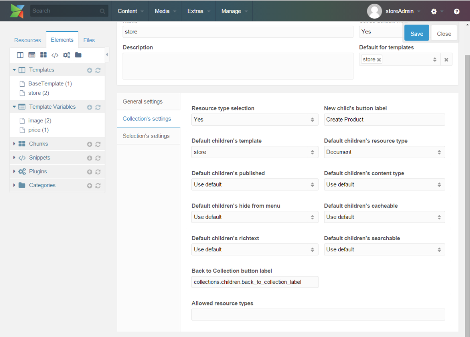Refresh the Snippets node
This screenshot has width=470, height=337.
[98, 158]
